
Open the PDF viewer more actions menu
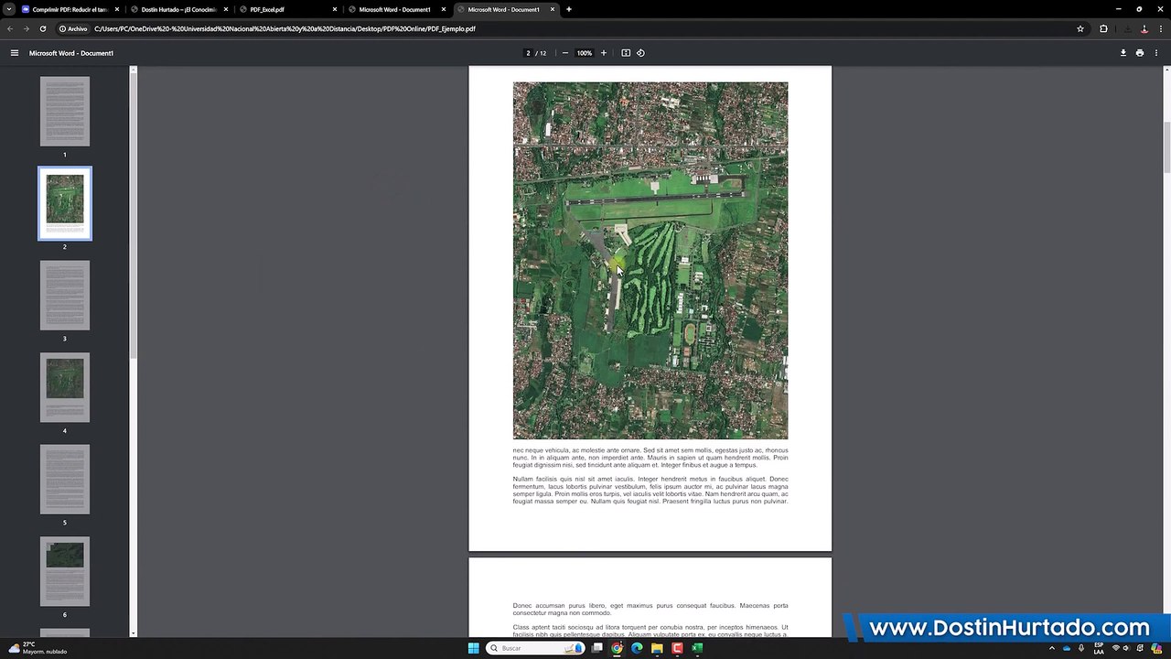1156,53
